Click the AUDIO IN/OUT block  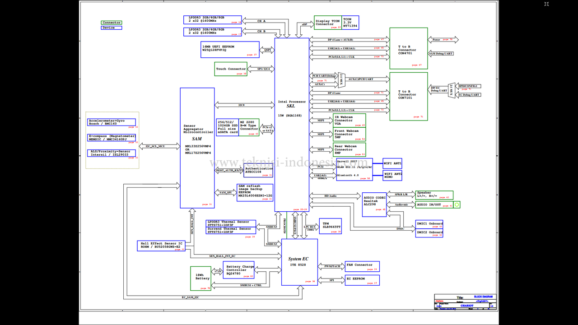pyautogui.click(x=434, y=205)
